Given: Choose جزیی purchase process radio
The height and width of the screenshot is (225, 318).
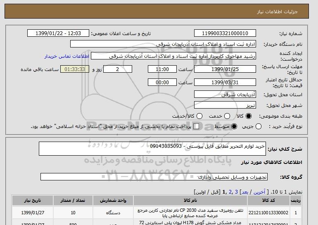Looking at the screenshot, I should coord(259,126).
